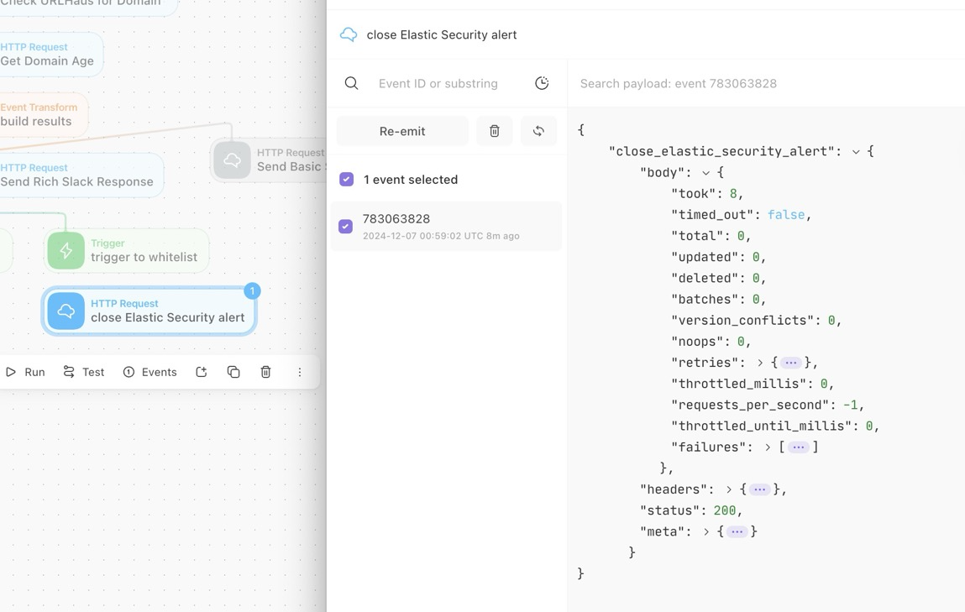The height and width of the screenshot is (612, 965).
Task: Click Test in the node toolbar
Action: [84, 372]
